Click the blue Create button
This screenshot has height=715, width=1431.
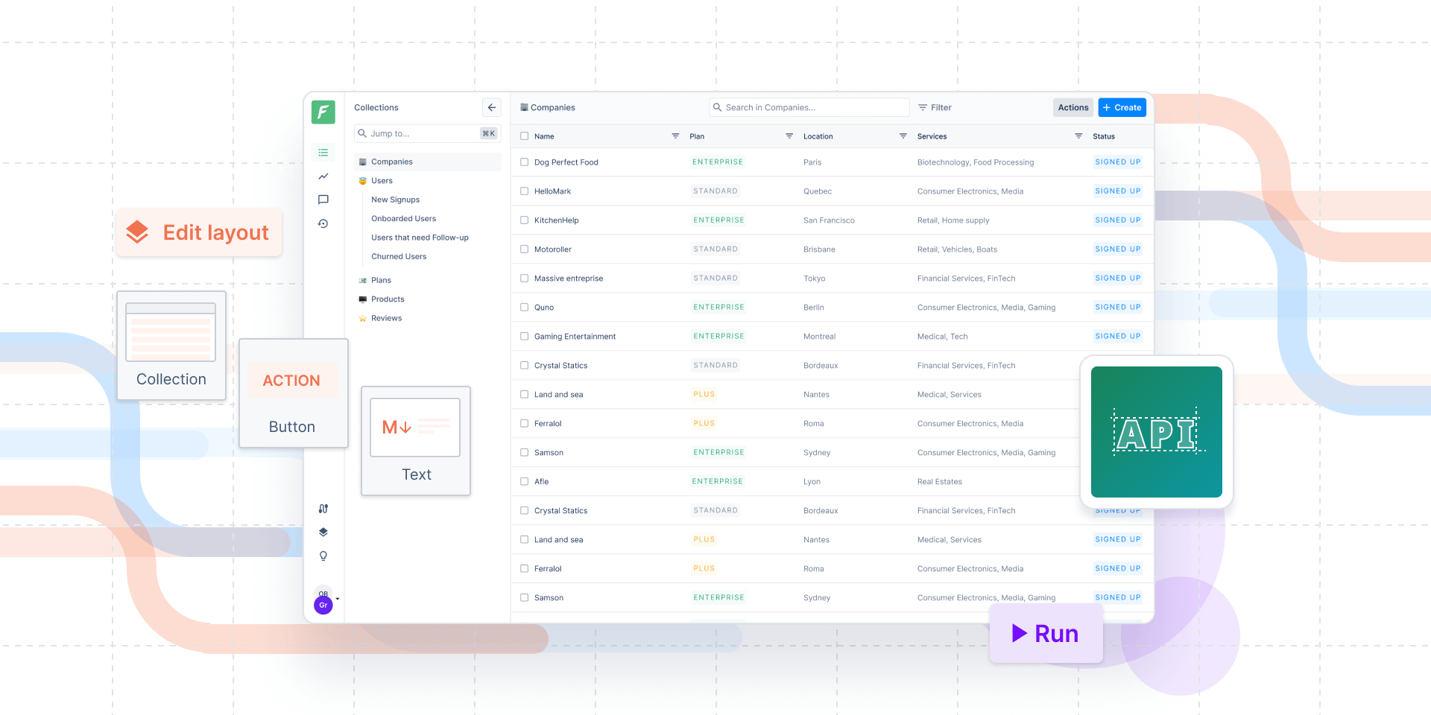coord(1122,107)
